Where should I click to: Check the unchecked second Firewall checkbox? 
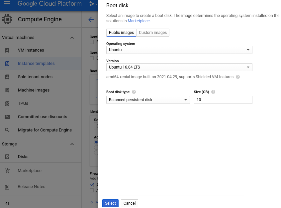[x=92, y=190]
